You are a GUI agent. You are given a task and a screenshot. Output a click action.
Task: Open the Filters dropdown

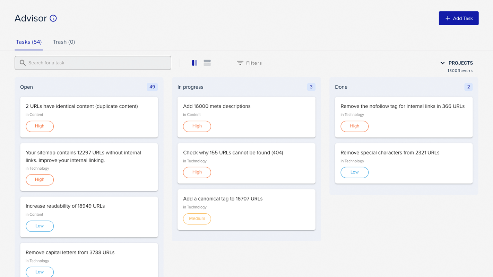click(x=254, y=63)
